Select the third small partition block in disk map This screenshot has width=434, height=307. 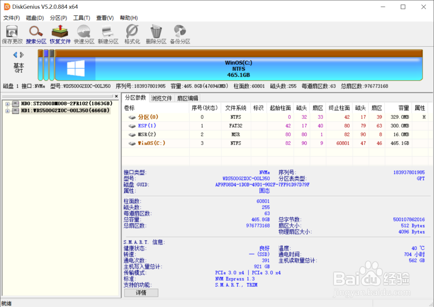click(x=52, y=65)
